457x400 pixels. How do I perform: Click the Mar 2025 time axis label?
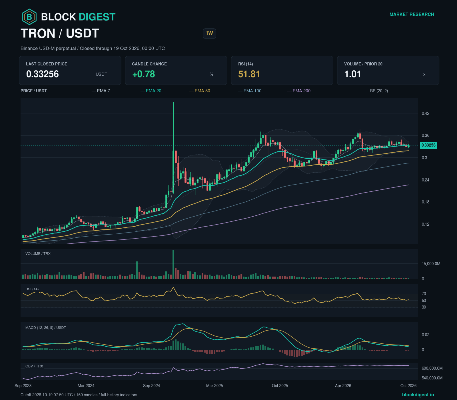pos(215,386)
